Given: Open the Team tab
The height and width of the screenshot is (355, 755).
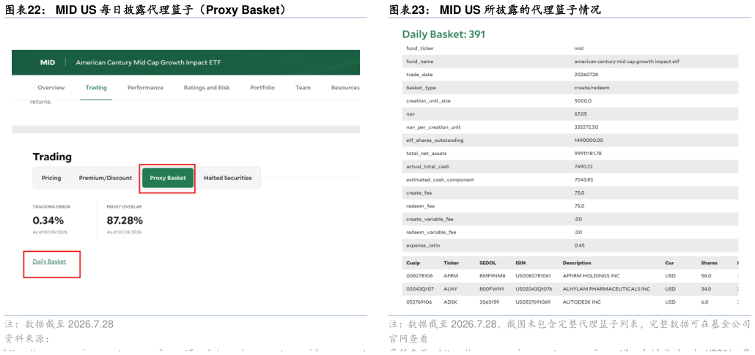Looking at the screenshot, I should click(x=303, y=88).
